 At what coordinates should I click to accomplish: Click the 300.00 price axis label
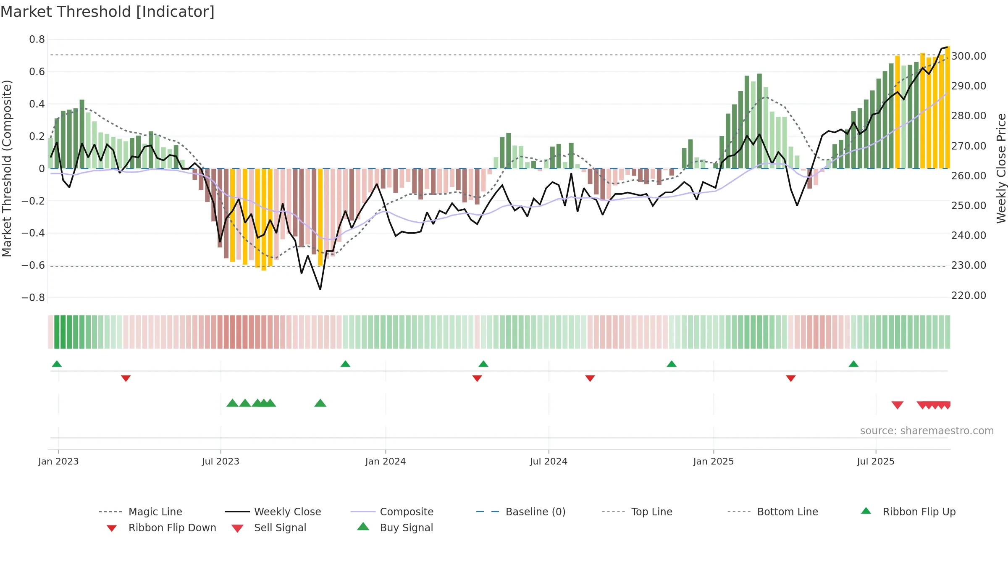coord(969,56)
